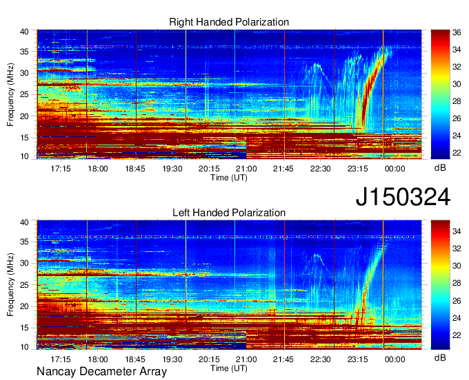
Task: Click the 30 MHz tick of Right Handed plot
Action: 24,73
